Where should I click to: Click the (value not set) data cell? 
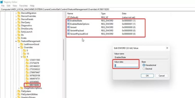128,17
